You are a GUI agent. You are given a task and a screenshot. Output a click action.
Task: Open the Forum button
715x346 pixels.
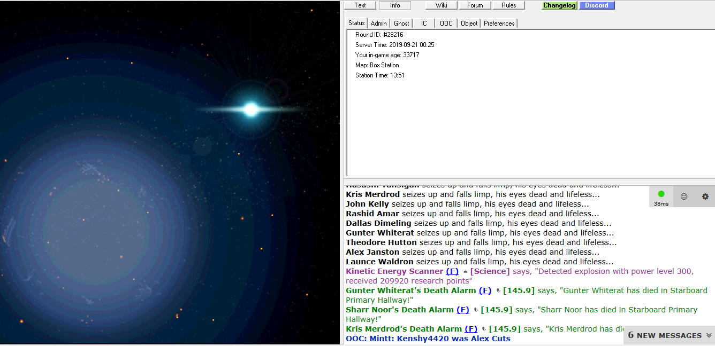coord(475,5)
